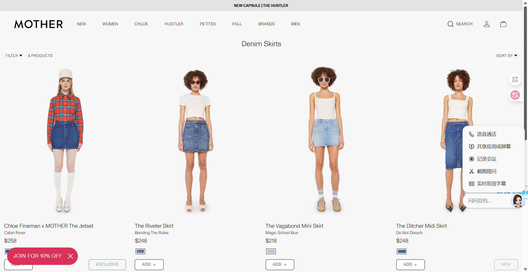Close the Join for 10% off popup
Image resolution: width=528 pixels, height=272 pixels.
point(70,256)
